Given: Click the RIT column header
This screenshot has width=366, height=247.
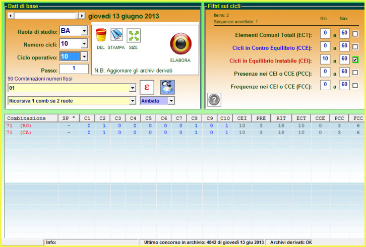Looking at the screenshot, I should click(x=281, y=118).
